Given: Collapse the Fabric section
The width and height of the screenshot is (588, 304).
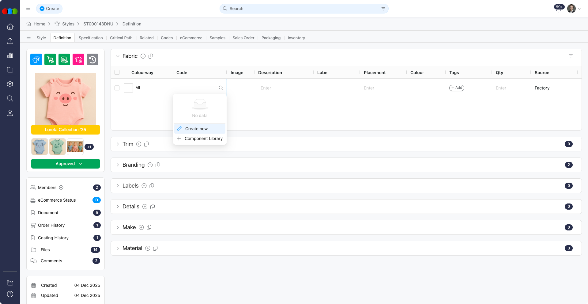Looking at the screenshot, I should (118, 56).
